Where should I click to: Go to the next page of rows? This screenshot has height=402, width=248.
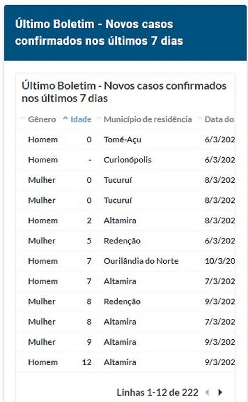[220, 392]
